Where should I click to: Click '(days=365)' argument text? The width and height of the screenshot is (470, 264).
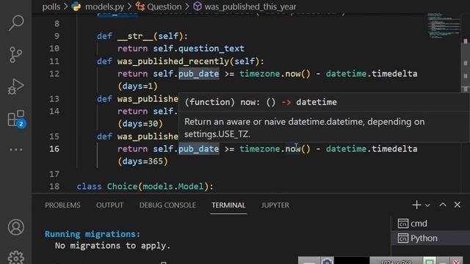click(142, 161)
